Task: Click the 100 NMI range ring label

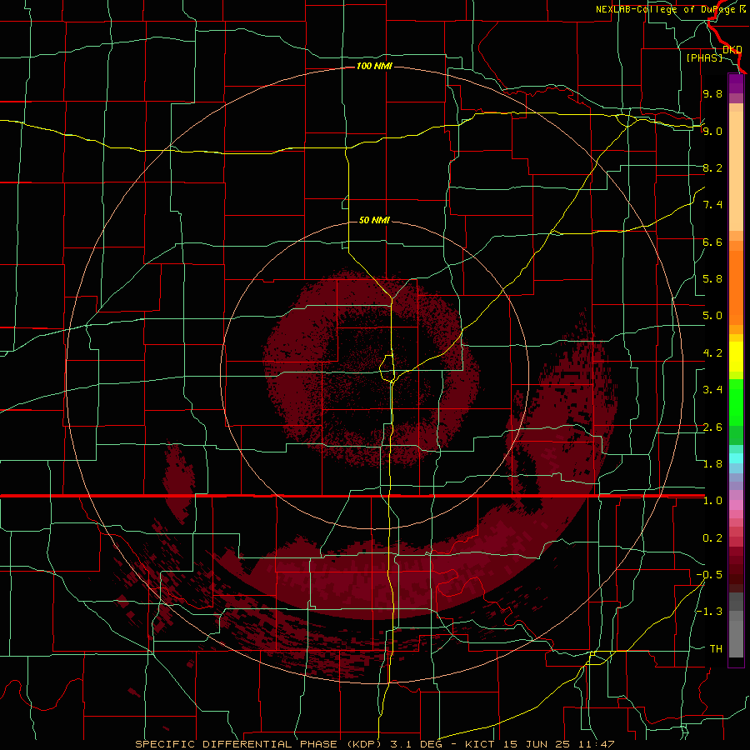Action: coord(374,66)
